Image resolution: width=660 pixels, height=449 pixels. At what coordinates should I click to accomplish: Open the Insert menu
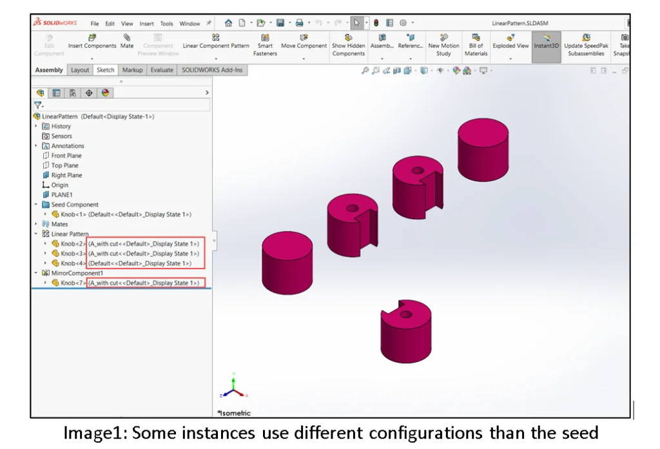point(146,24)
